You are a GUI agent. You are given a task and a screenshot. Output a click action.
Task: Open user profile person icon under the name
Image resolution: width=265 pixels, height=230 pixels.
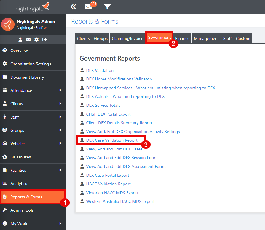click(20, 40)
